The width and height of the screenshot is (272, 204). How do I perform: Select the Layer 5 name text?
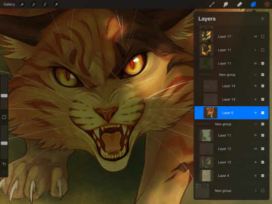(227, 113)
